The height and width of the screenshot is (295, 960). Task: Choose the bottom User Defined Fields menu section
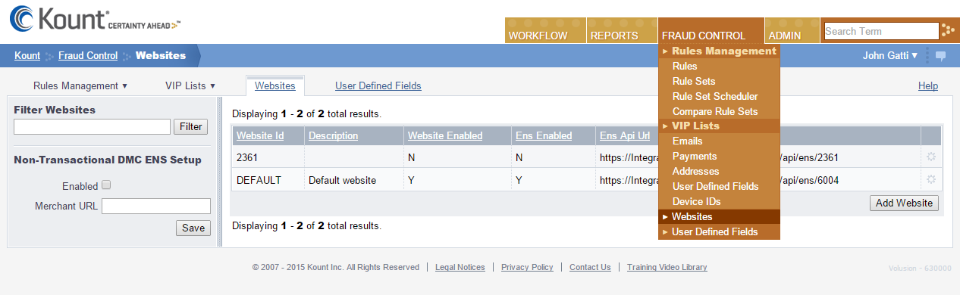pyautogui.click(x=719, y=231)
